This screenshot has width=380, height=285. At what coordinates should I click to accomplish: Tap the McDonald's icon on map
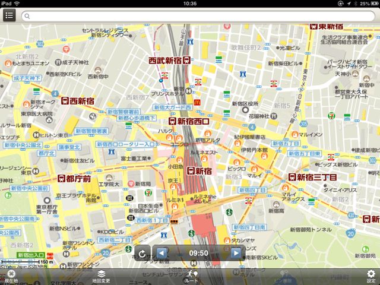[197, 103]
